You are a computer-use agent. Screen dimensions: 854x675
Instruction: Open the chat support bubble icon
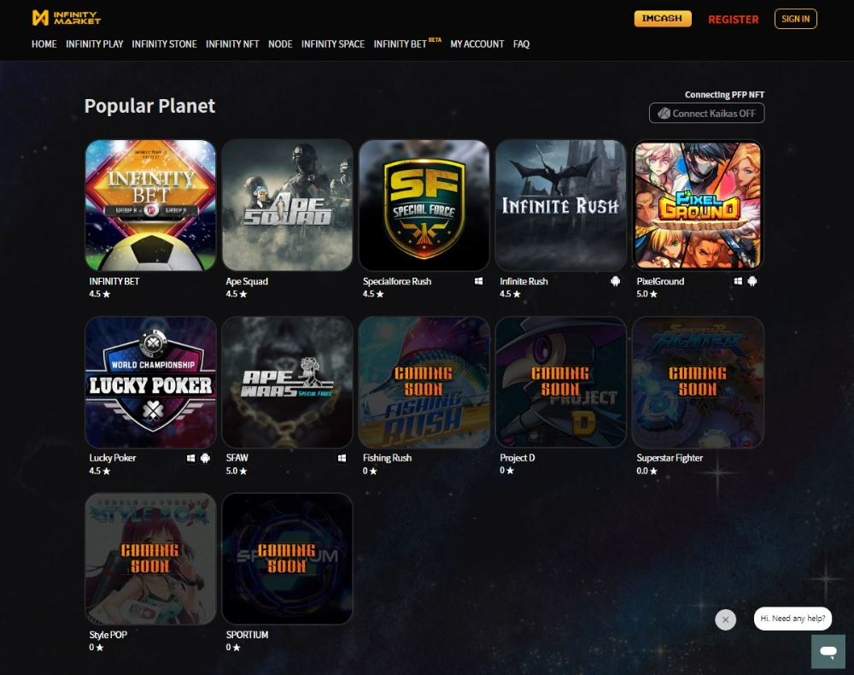(828, 651)
